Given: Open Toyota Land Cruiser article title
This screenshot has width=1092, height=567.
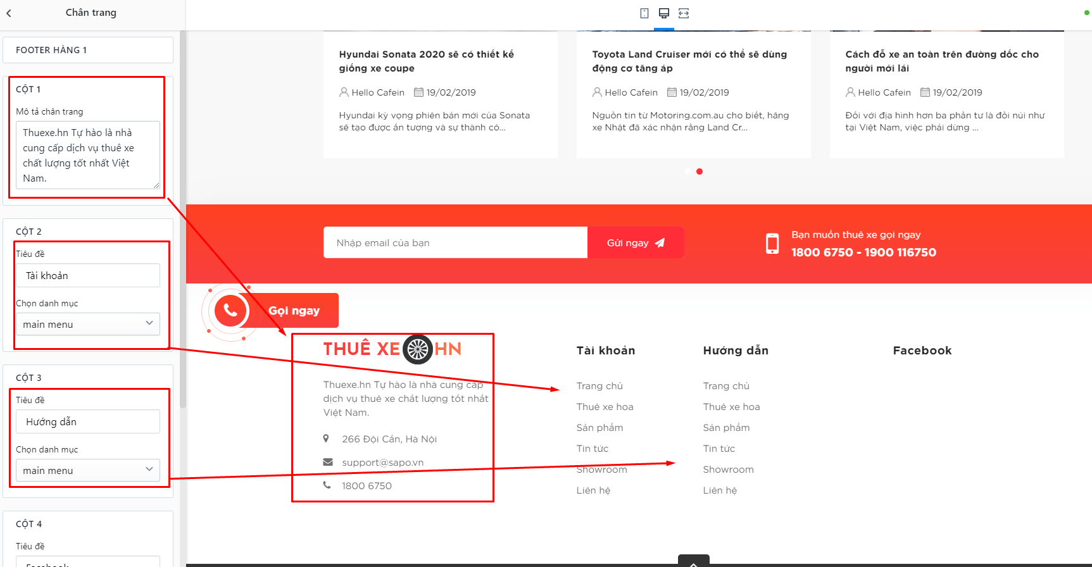Looking at the screenshot, I should (x=689, y=61).
